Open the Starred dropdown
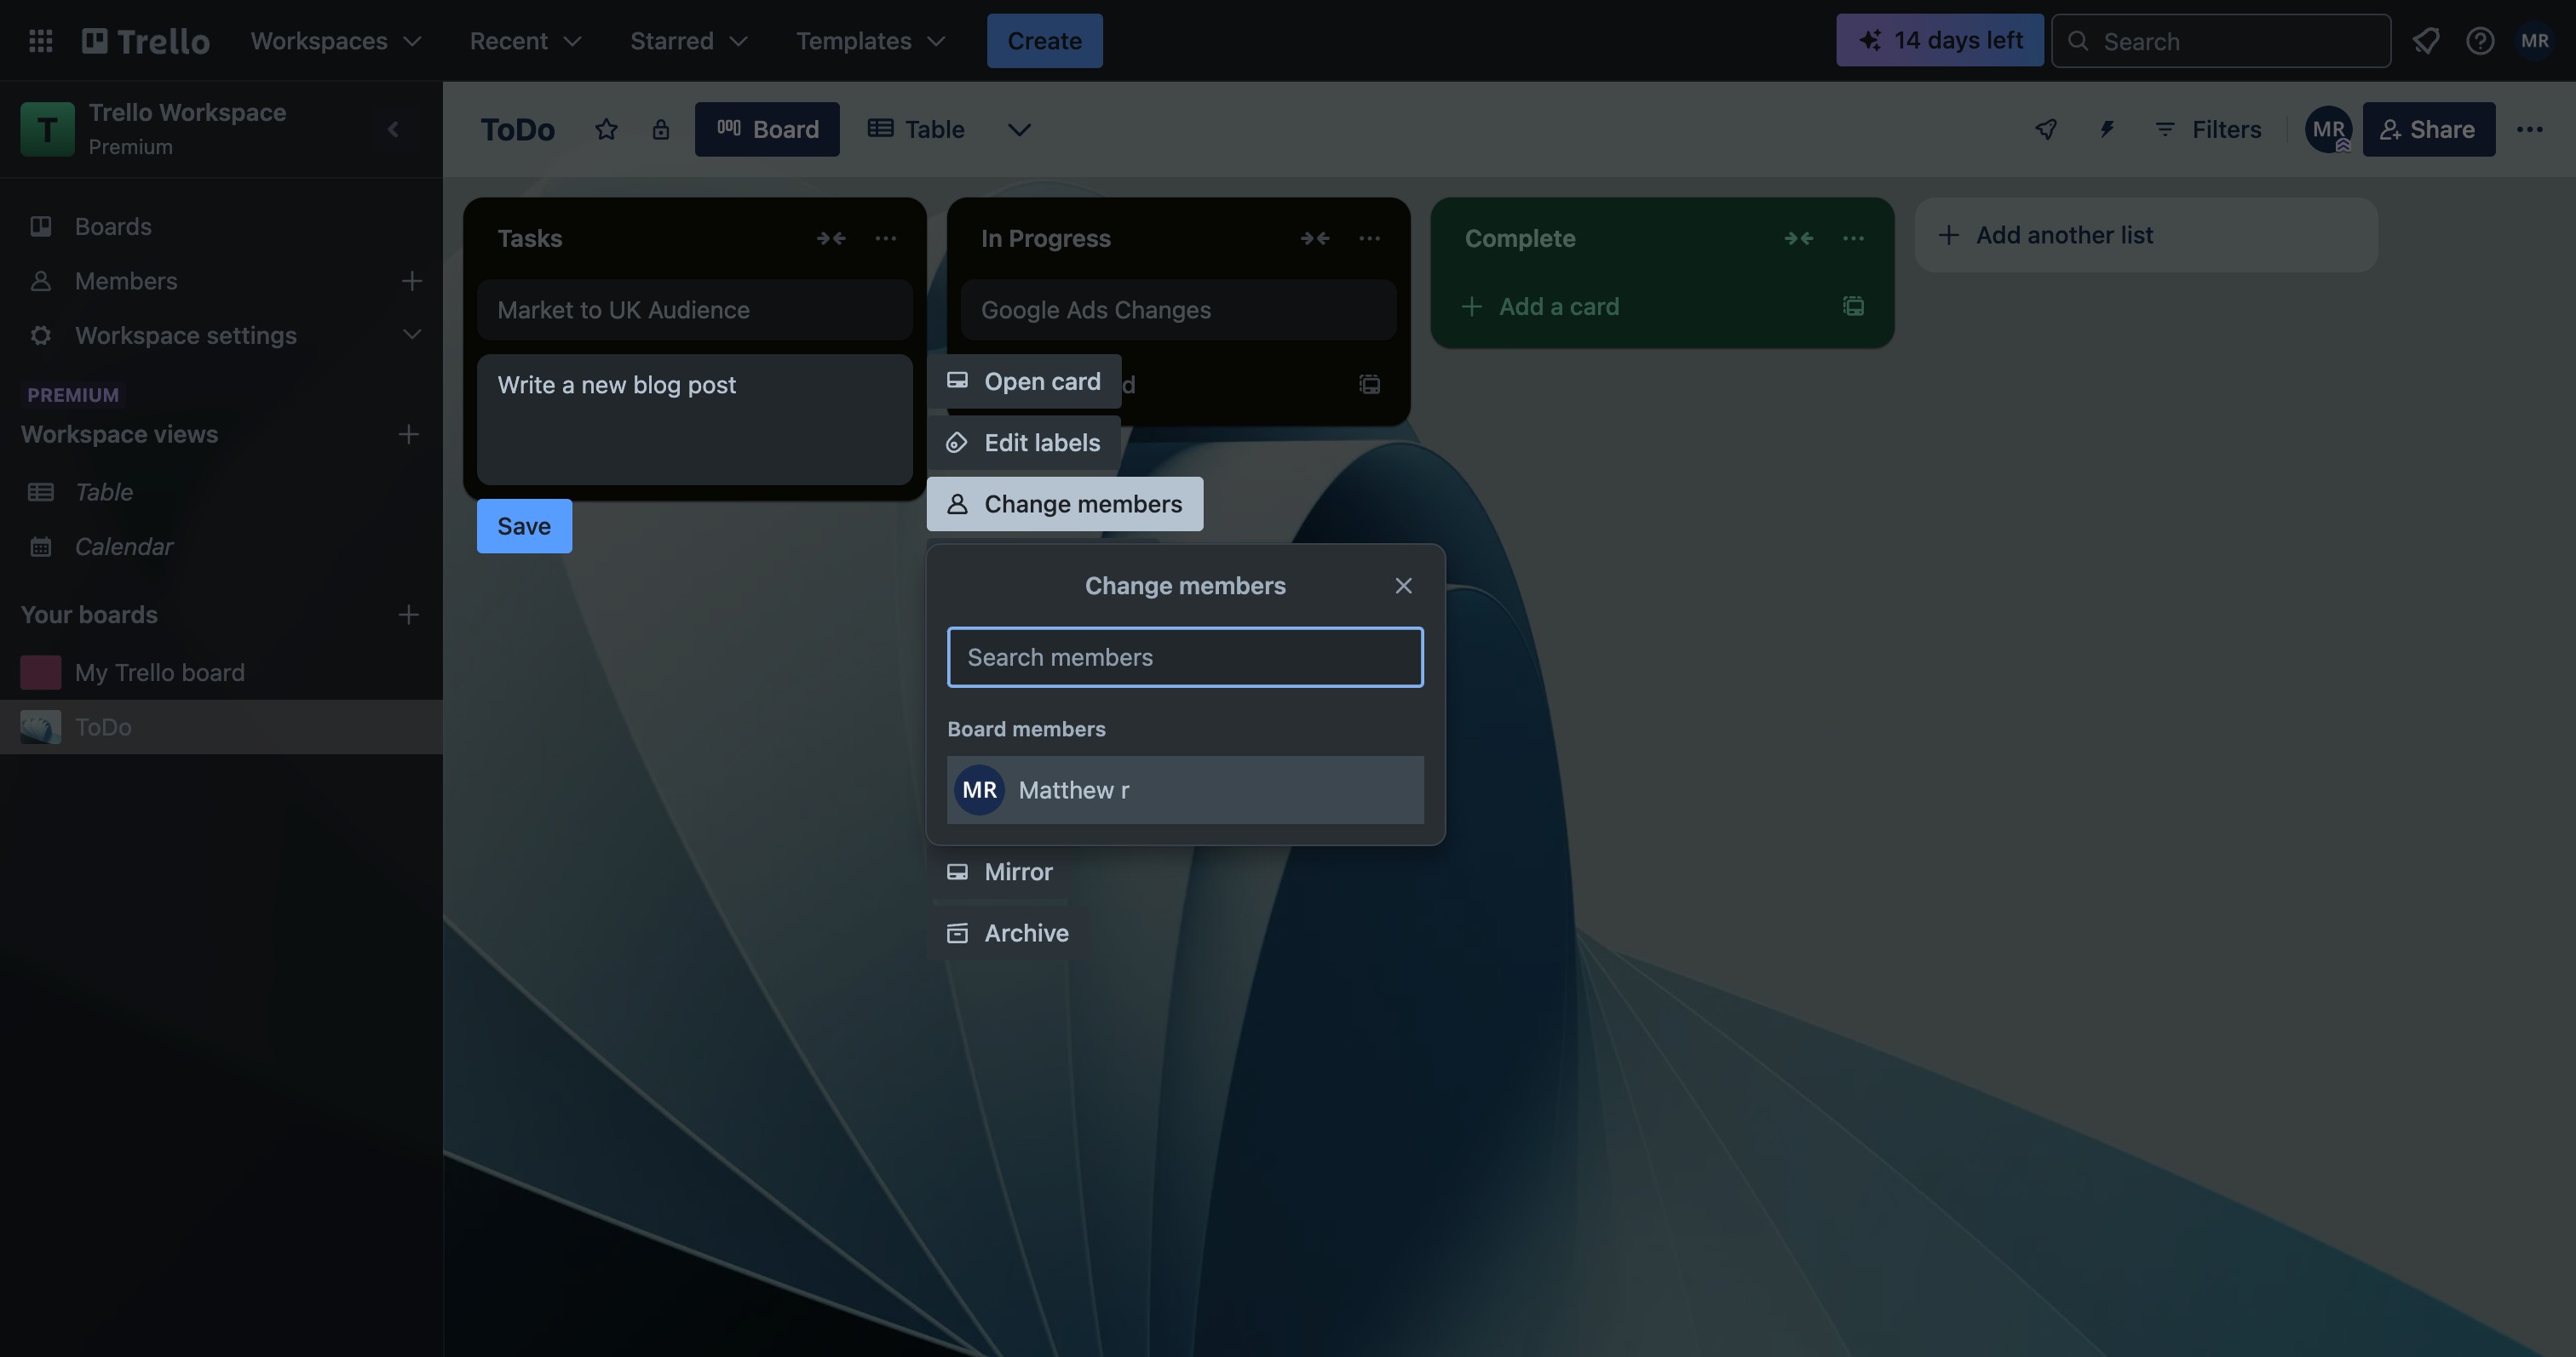Viewport: 2576px width, 1357px height. pos(688,41)
